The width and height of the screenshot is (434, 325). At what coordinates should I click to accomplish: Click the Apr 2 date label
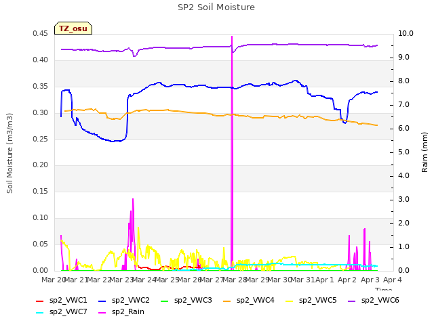click(x=347, y=280)
